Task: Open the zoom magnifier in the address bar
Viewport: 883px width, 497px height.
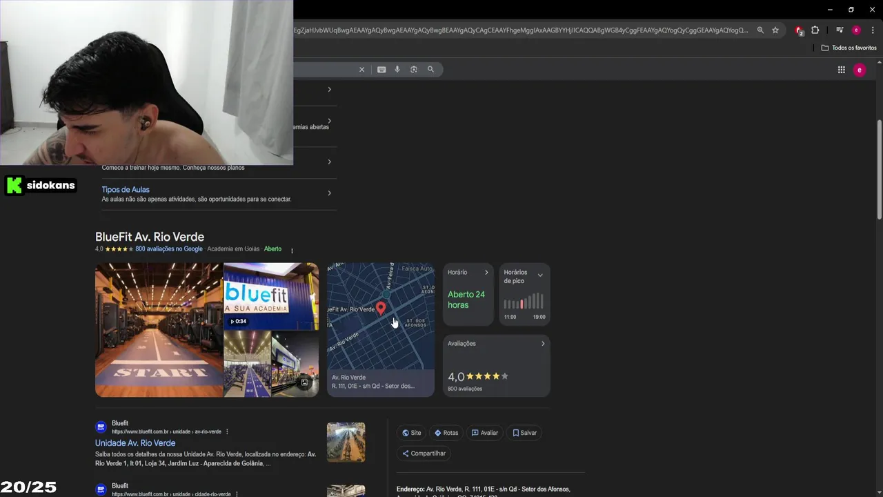Action: 760,30
